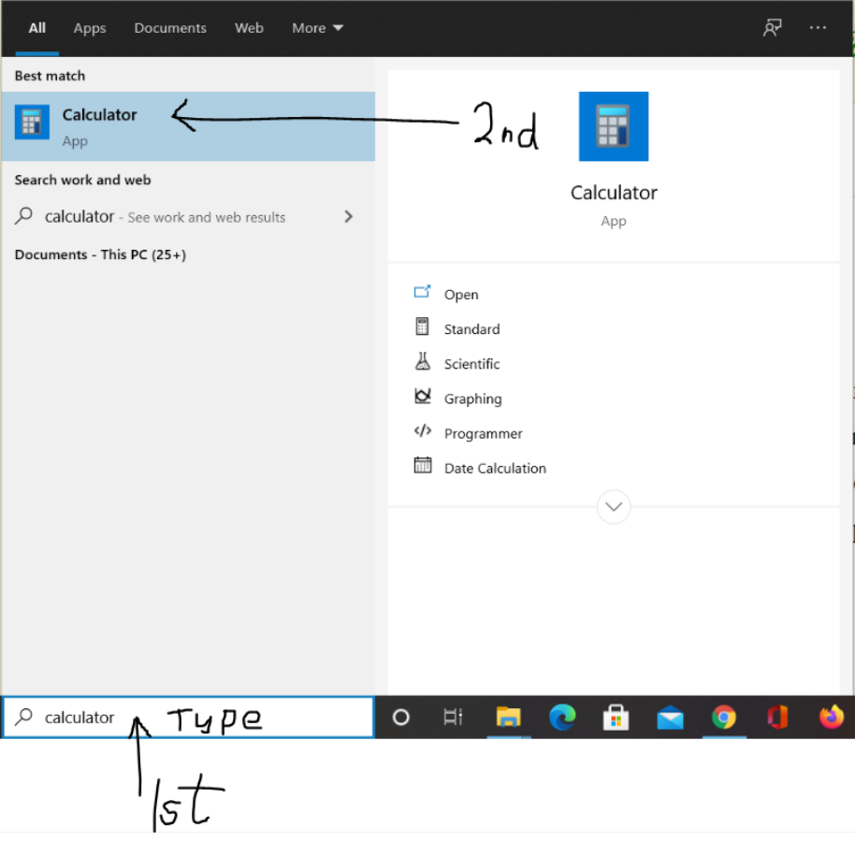Expand more Calculator actions chevron
This screenshot has height=842, width=855.
click(614, 507)
